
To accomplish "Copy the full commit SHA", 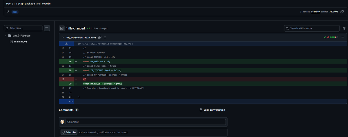I will tap(342, 12).
